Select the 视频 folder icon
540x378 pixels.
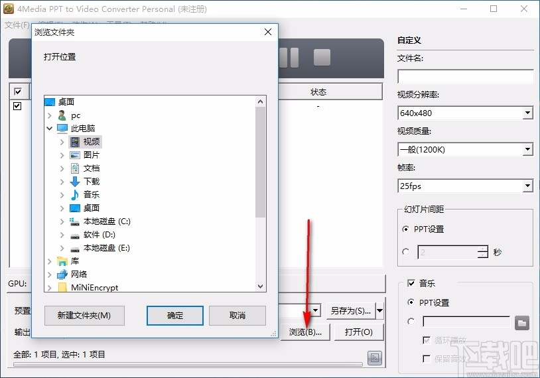(75, 141)
